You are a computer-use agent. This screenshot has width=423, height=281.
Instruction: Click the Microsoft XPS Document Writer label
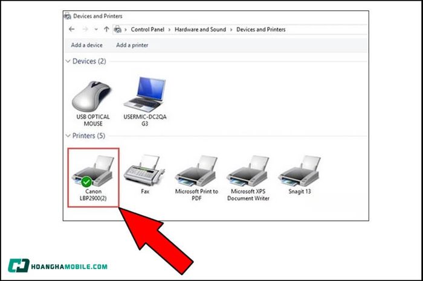point(248,195)
